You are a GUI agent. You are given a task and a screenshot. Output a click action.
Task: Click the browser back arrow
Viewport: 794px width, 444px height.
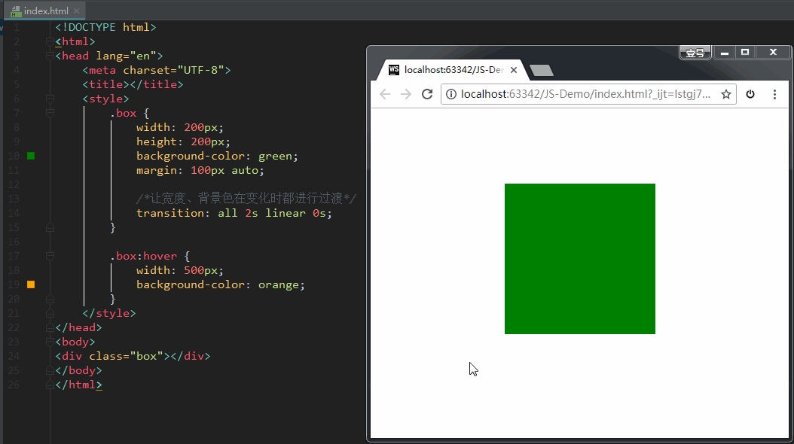pos(385,94)
